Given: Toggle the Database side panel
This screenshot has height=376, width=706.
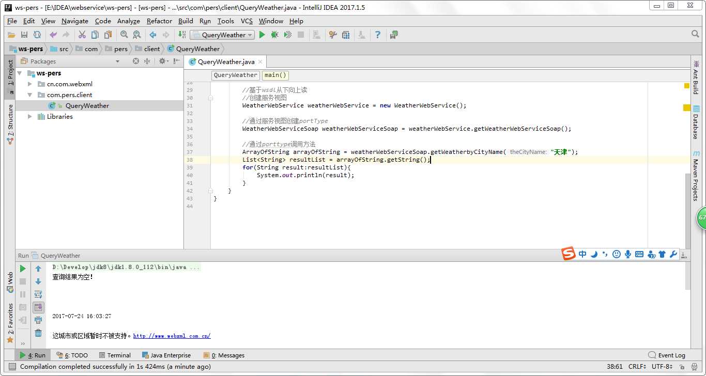Looking at the screenshot, I should (x=696, y=123).
